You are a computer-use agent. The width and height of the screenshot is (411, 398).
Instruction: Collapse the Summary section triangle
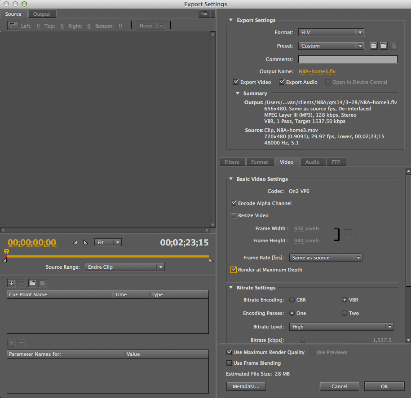click(x=238, y=93)
